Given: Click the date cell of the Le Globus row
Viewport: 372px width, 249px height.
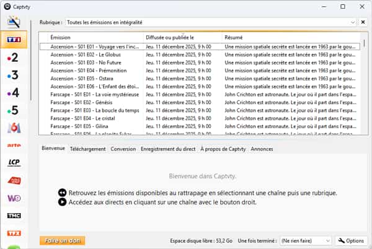Looking at the screenshot, I should pyautogui.click(x=179, y=55).
